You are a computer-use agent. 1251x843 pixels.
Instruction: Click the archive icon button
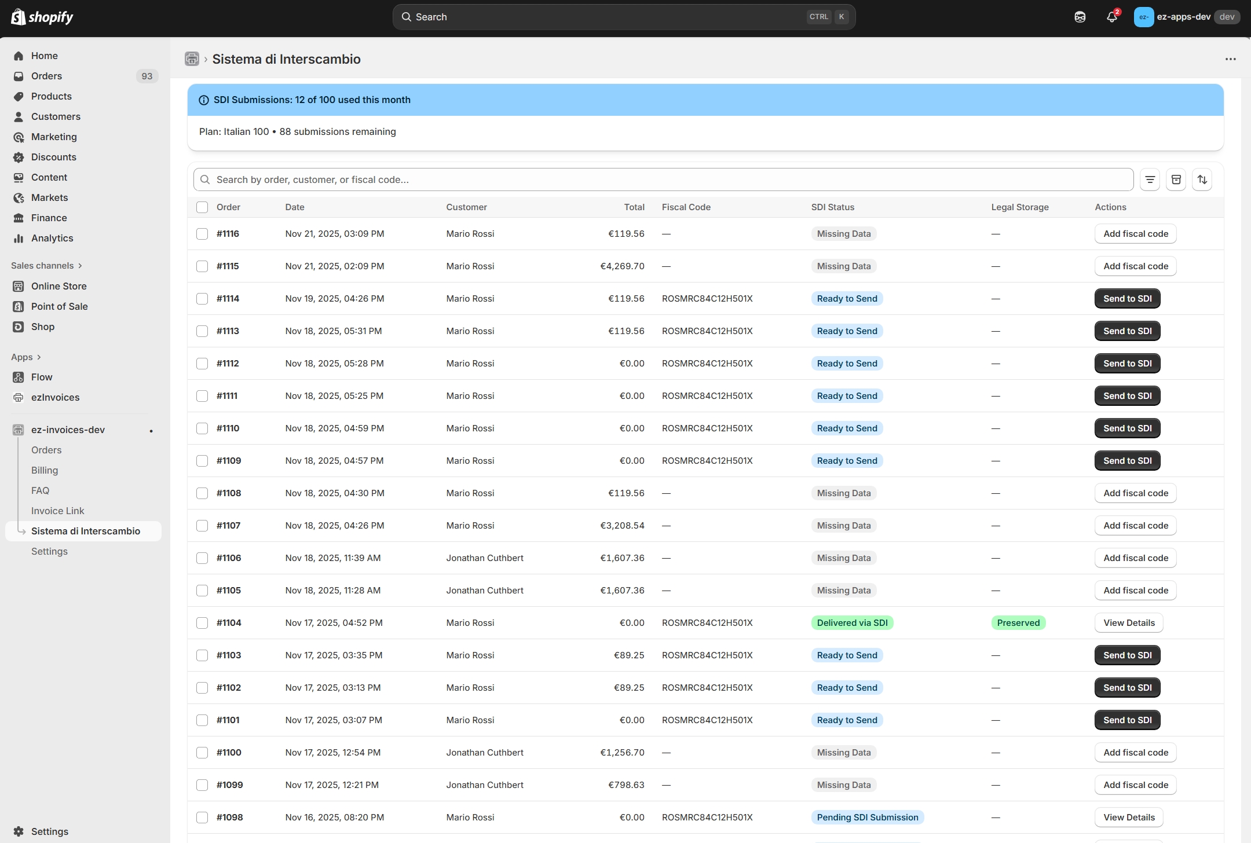(x=1176, y=179)
